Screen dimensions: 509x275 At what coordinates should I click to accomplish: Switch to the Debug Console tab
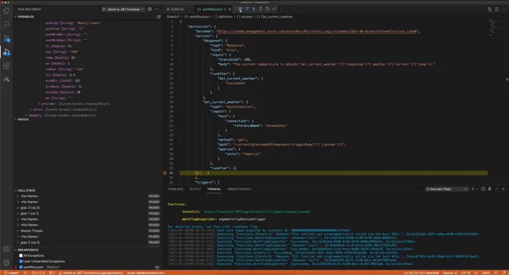[x=239, y=189]
